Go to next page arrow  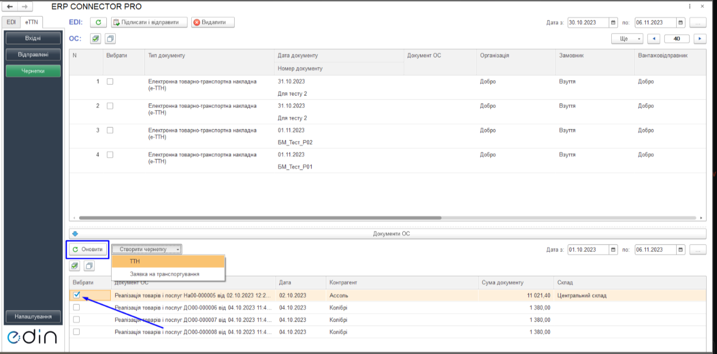700,39
